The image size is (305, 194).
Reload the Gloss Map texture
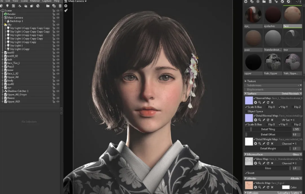tap(268, 163)
